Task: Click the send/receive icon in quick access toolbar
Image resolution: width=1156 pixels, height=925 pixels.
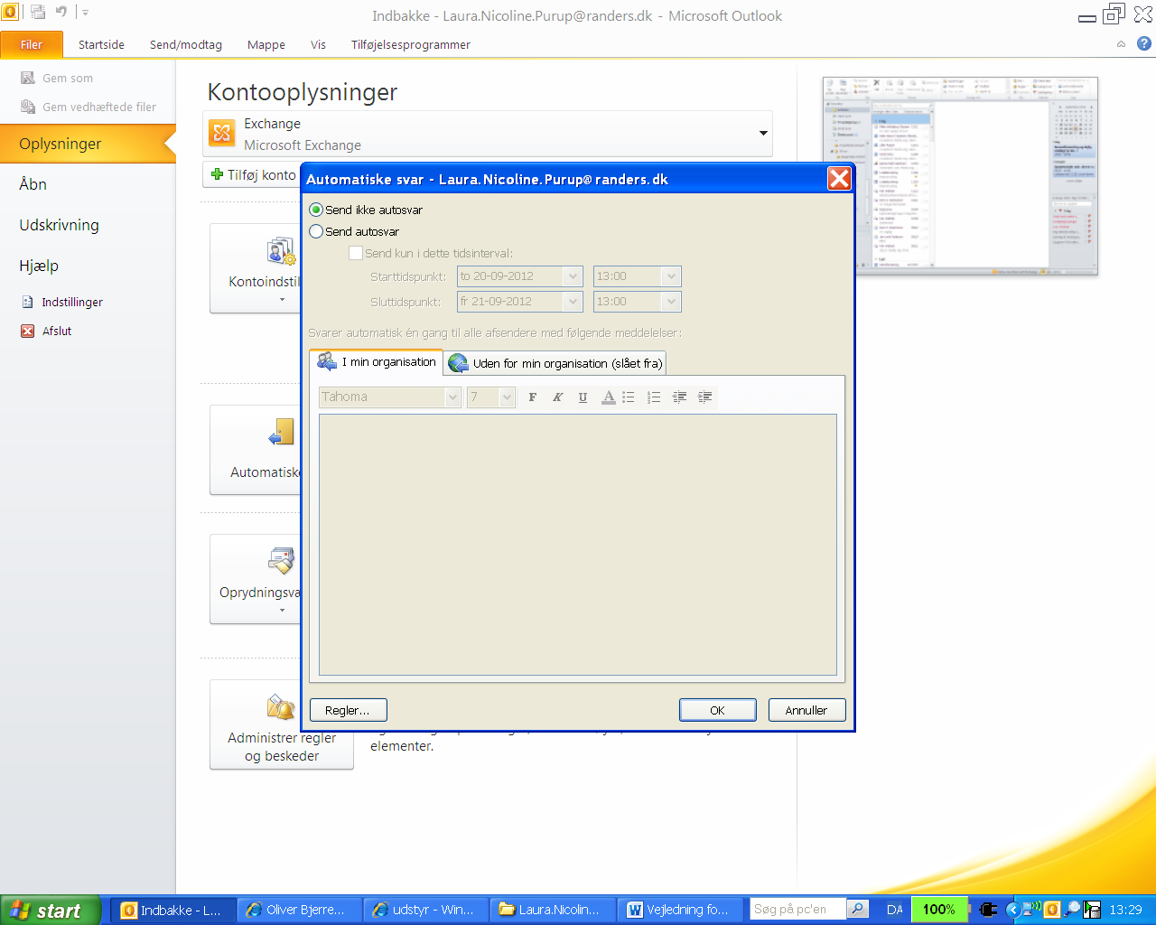Action: [38, 12]
